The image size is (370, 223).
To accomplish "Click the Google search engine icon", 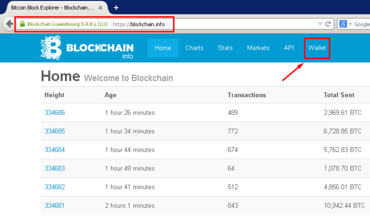I will point(343,24).
